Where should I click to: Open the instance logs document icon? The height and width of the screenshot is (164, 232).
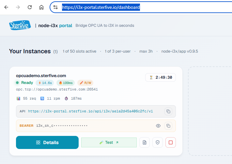click(x=145, y=142)
